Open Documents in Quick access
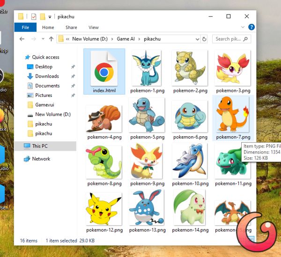Screen dimensions: 281x257 click(47, 86)
